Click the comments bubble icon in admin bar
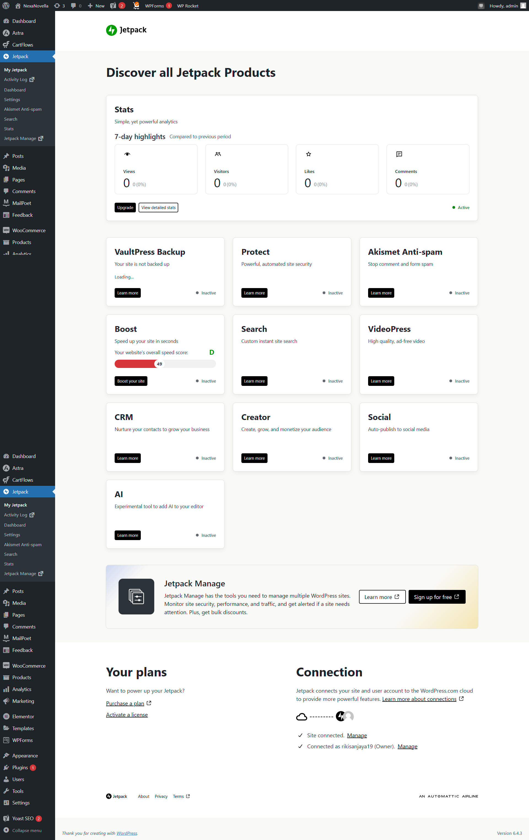 [73, 6]
